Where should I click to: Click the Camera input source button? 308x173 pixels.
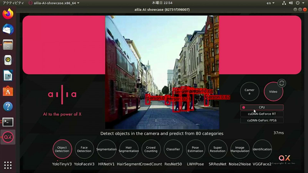[249, 91]
